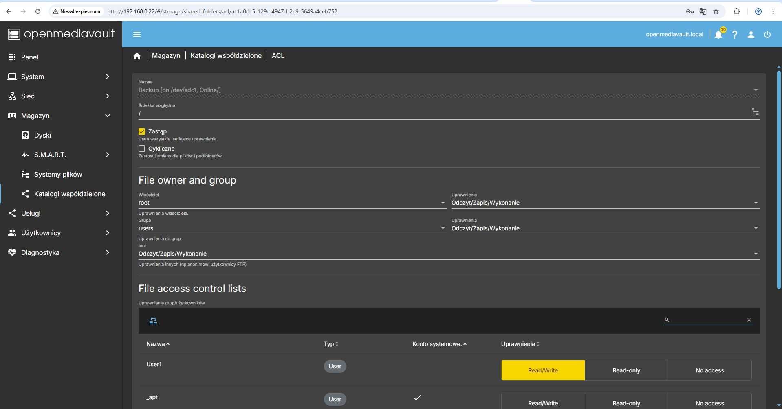Click the browser address bar URL
Image resolution: width=782 pixels, height=409 pixels.
pyautogui.click(x=222, y=11)
